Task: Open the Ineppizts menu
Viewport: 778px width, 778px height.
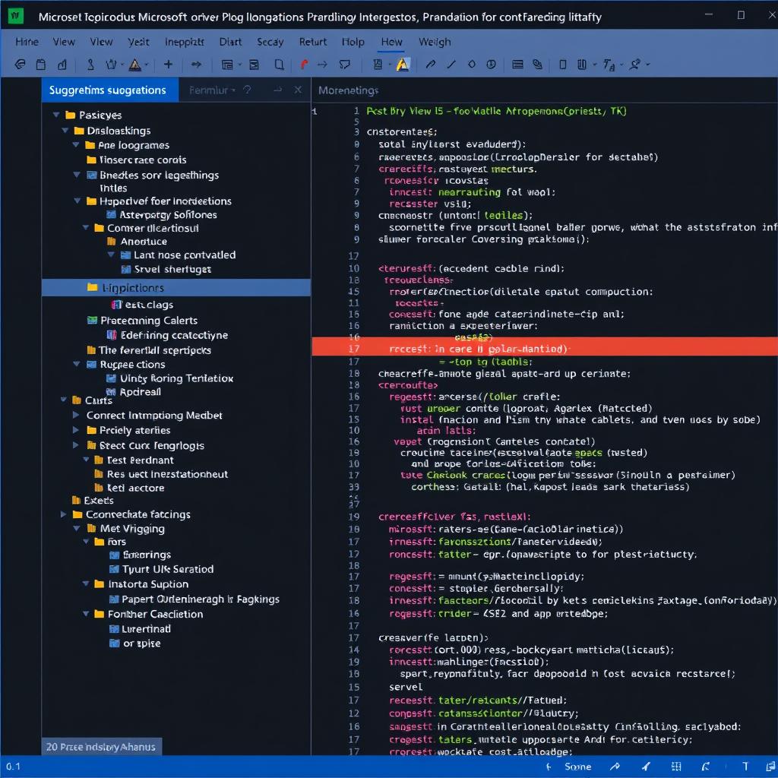Action: click(184, 42)
